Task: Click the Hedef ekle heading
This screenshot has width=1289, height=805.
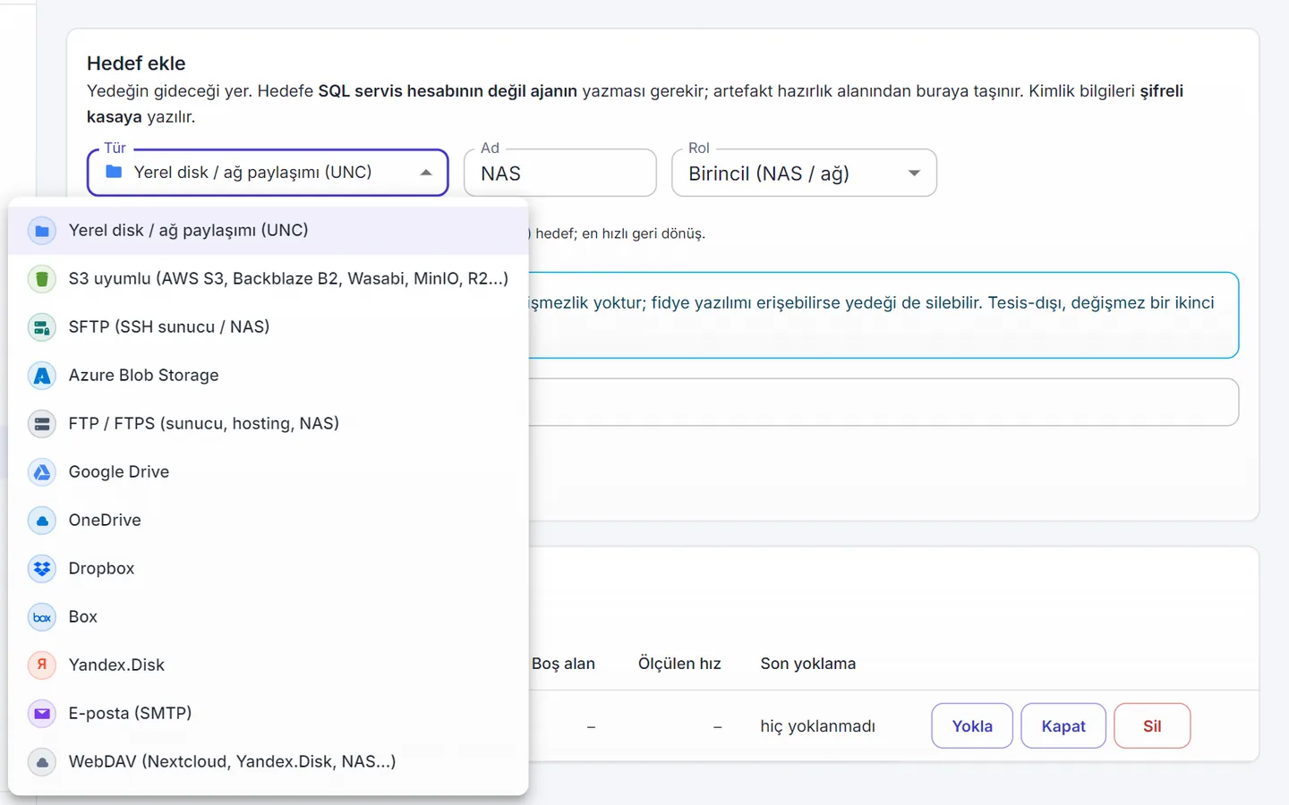Action: point(136,64)
